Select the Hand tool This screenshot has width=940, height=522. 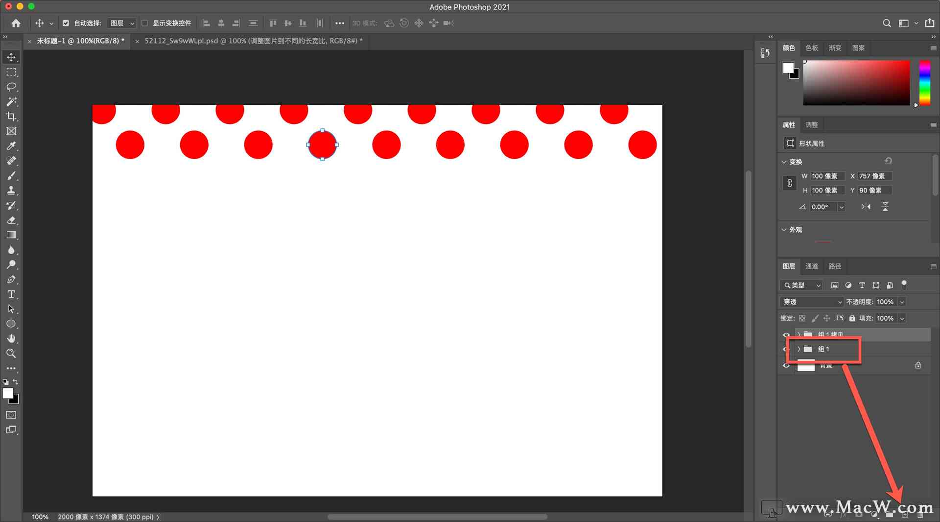[11, 339]
